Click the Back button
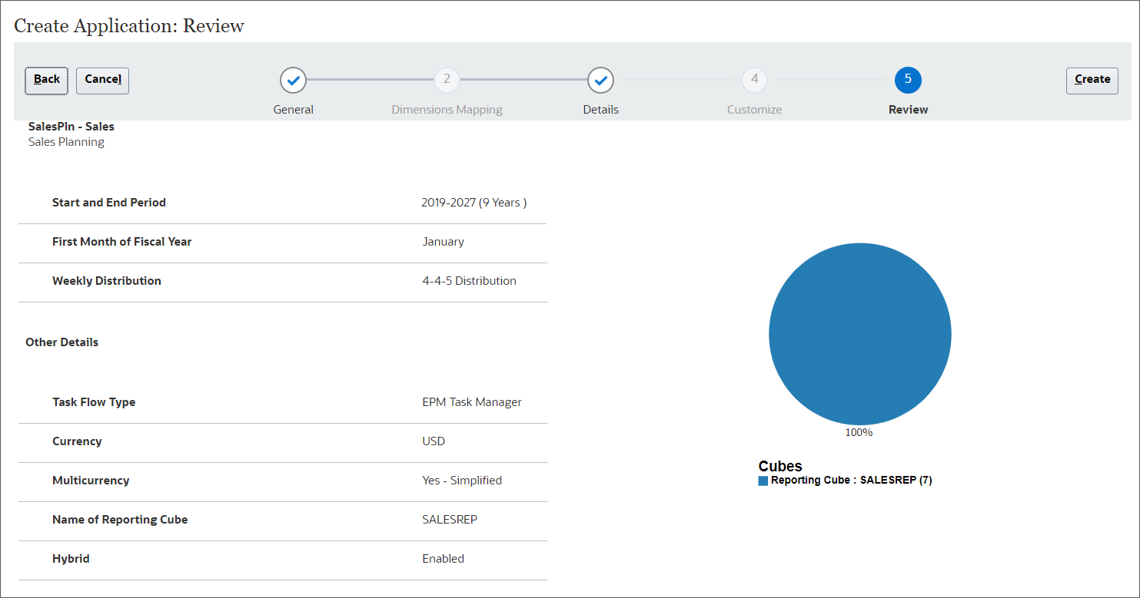1140x598 pixels. 45,80
